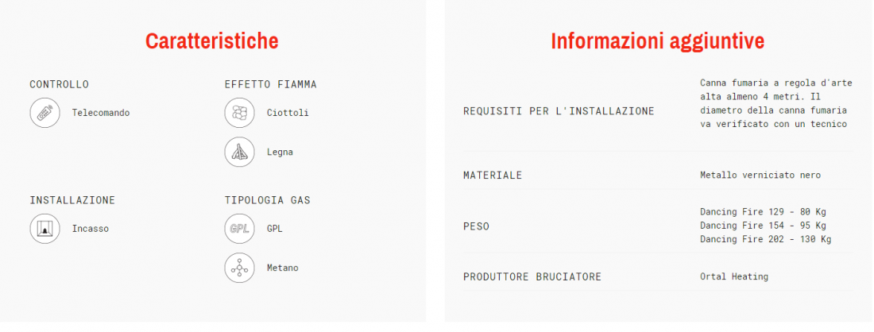Image resolution: width=874 pixels, height=332 pixels.
Task: Click the Ciottoli pebbles icon
Action: [x=239, y=113]
